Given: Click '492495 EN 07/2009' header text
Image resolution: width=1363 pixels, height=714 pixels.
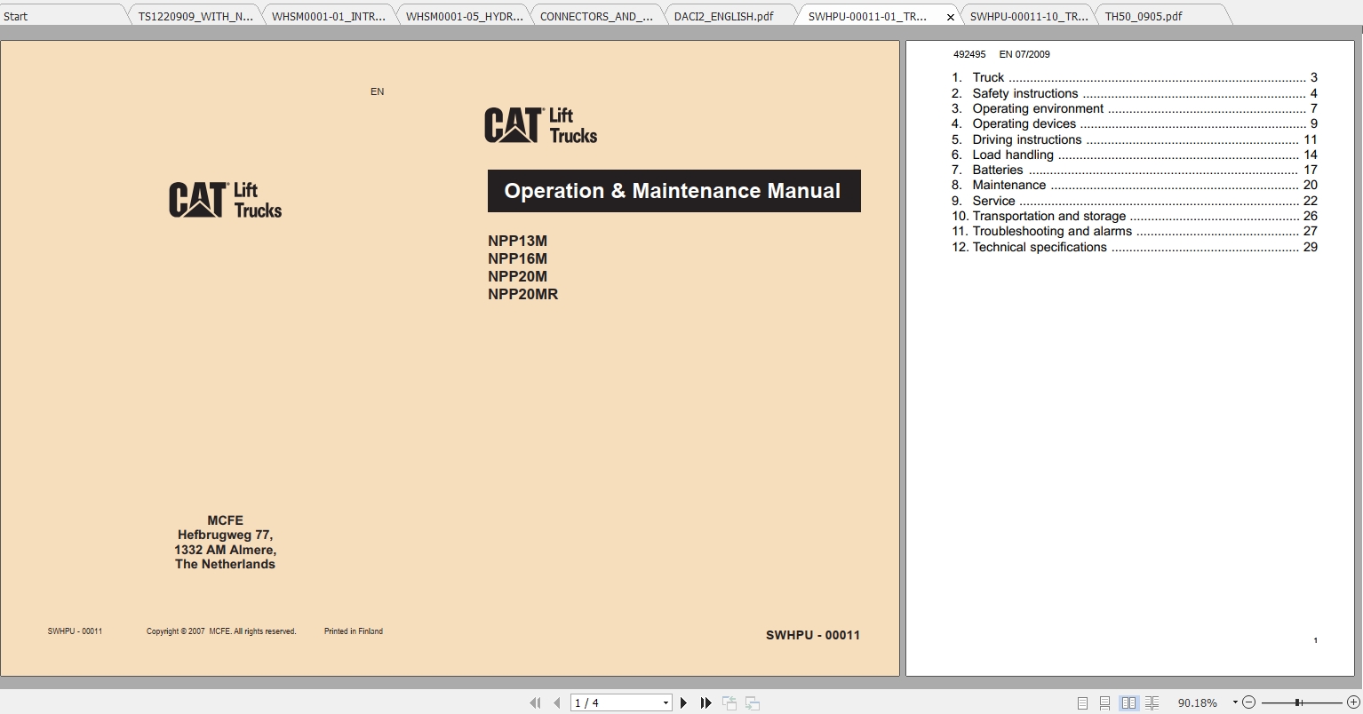Looking at the screenshot, I should point(1001,54).
